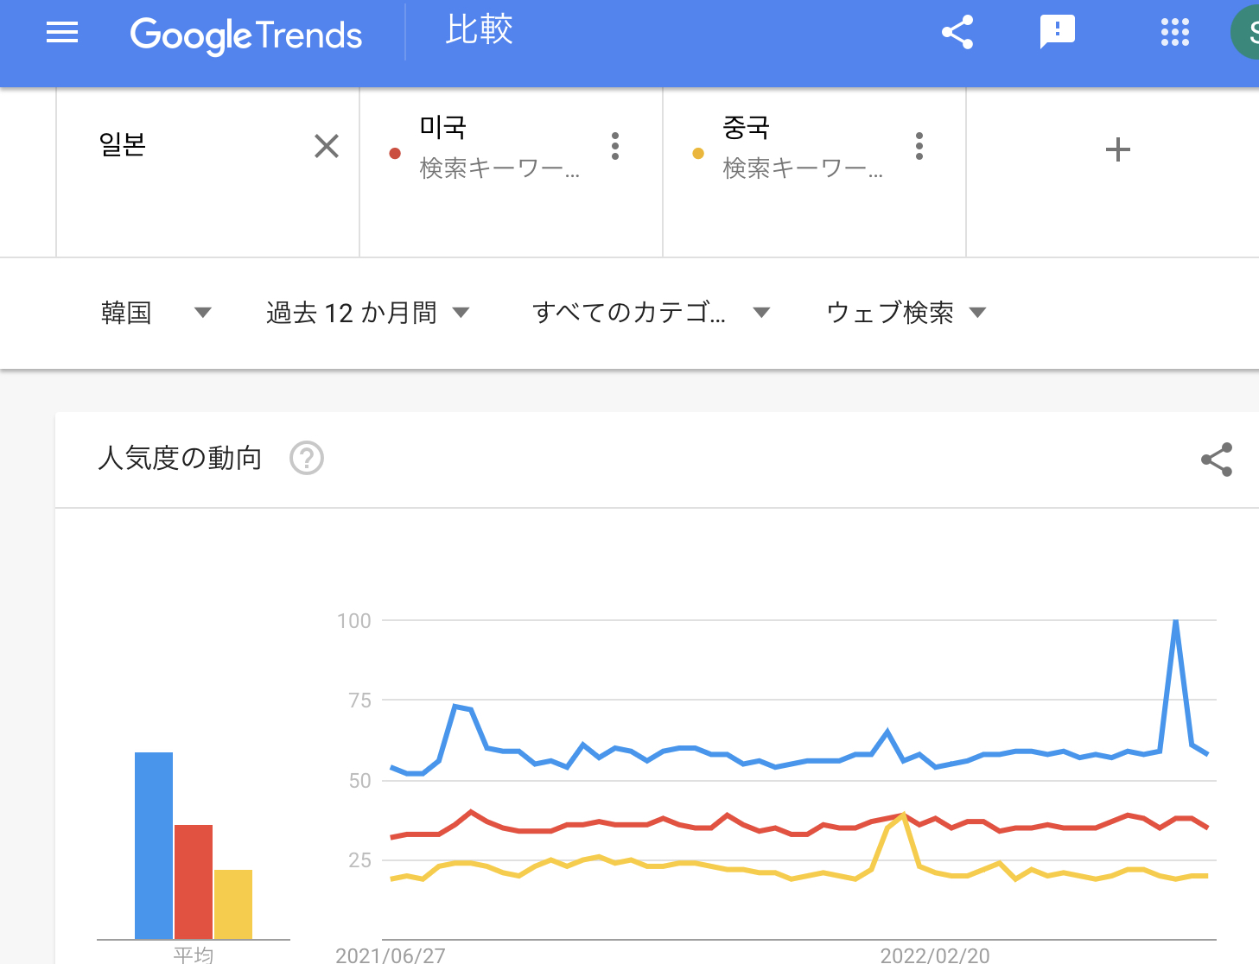Click the blue average bar
This screenshot has width=1259, height=964.
[x=154, y=845]
